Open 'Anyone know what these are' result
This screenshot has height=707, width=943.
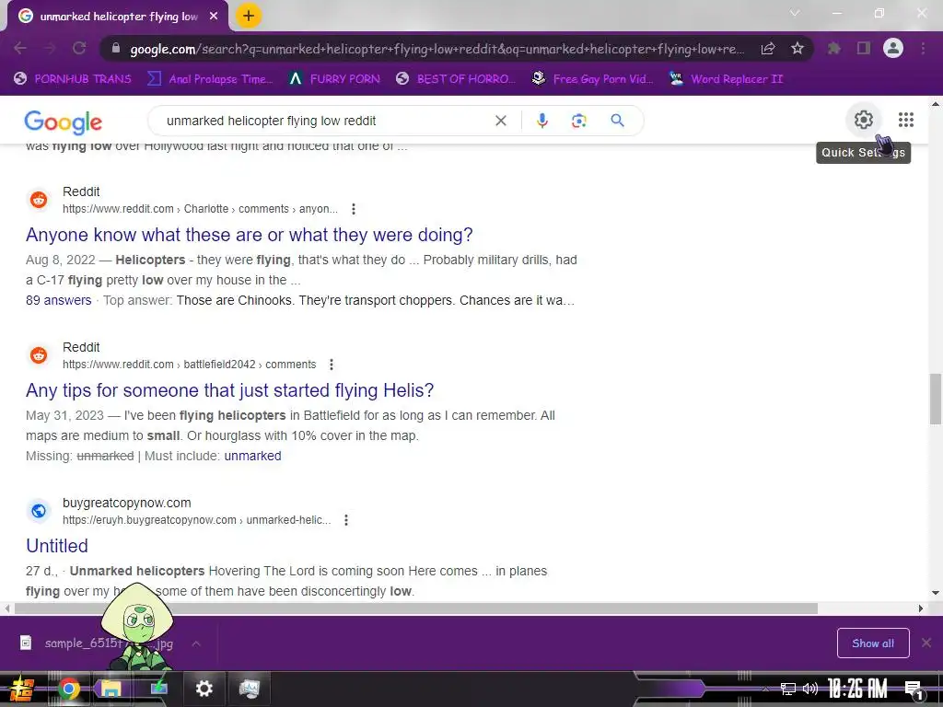[249, 235]
